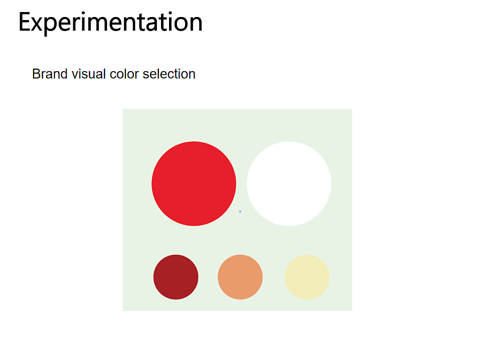
Task: Click the word "selection" in subtitle
Action: (169, 74)
